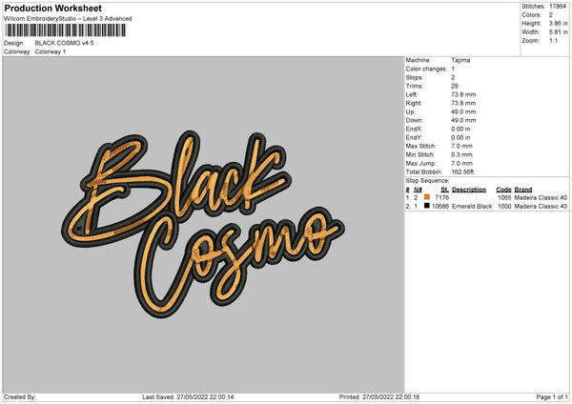Click thread code 1000
Screen dimensions: 572x404
(x=504, y=207)
